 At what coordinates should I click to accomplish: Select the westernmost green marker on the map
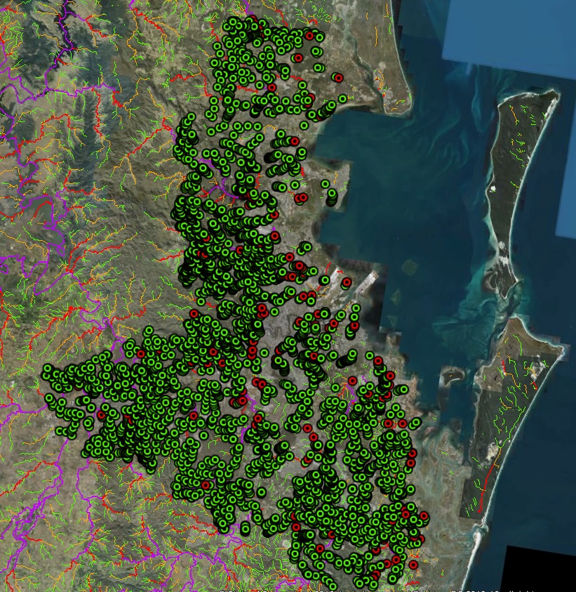coord(48,369)
